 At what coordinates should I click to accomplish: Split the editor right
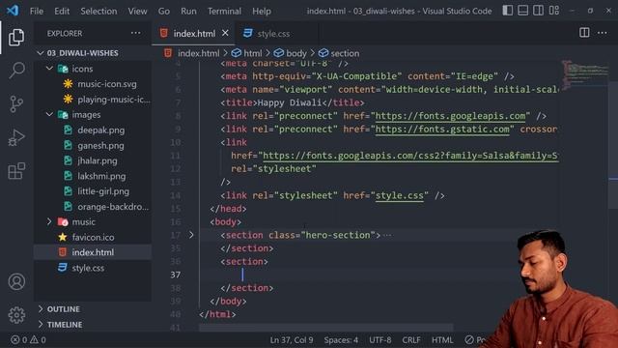click(584, 33)
